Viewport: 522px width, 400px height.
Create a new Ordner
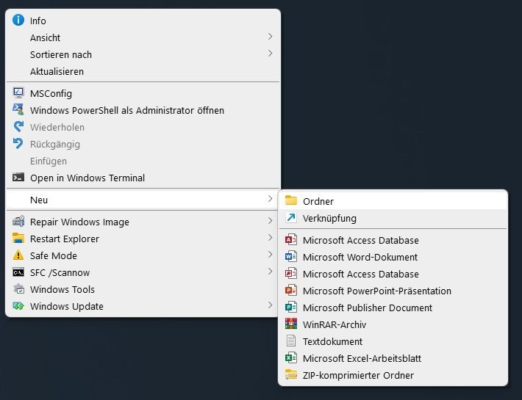pos(318,201)
